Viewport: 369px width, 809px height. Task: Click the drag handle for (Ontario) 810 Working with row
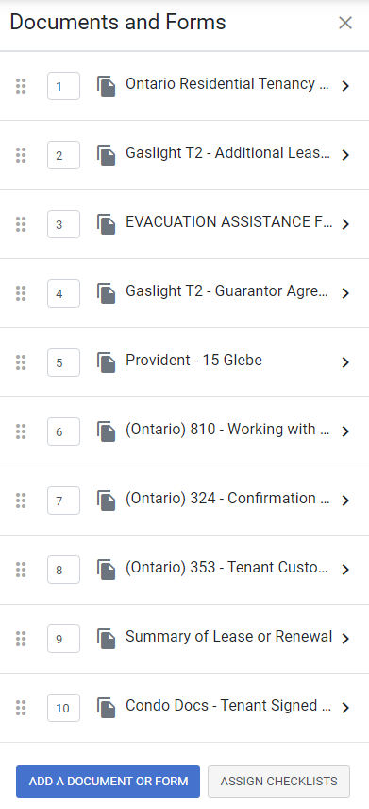(x=21, y=431)
